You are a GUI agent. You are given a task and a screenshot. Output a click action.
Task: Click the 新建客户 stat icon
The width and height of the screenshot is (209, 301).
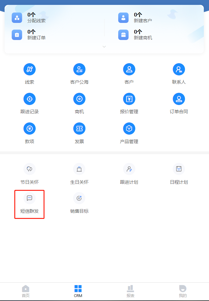coord(123,18)
